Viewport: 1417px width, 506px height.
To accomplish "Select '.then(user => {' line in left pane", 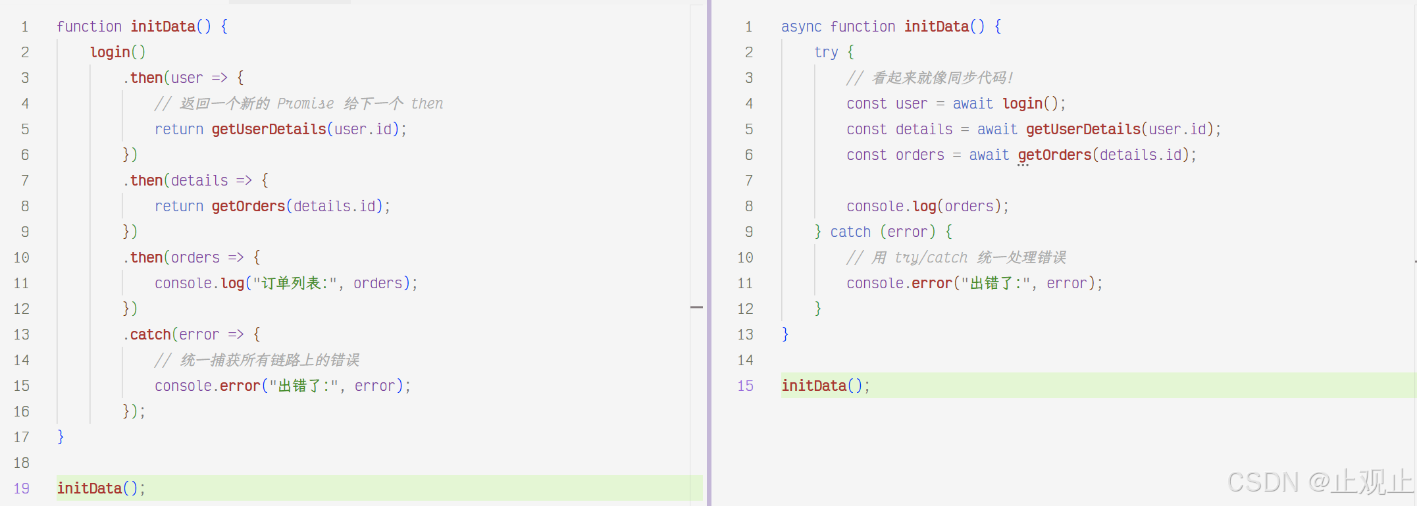I will (184, 78).
